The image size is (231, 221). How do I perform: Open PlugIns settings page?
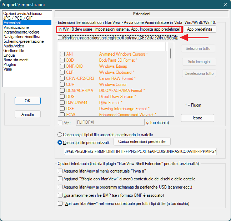[10, 65]
